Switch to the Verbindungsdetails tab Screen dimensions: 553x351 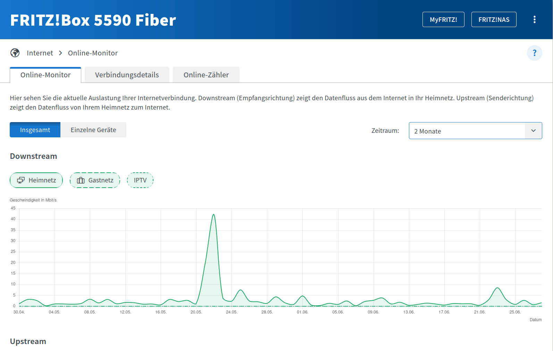point(127,75)
